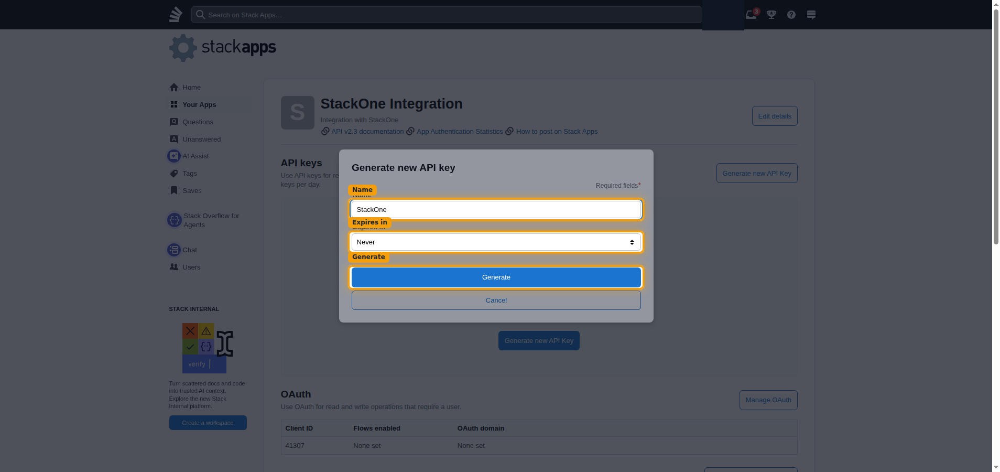Screen dimensions: 1000x472
Task: Click Client ID value 41307
Action: [x=295, y=446]
